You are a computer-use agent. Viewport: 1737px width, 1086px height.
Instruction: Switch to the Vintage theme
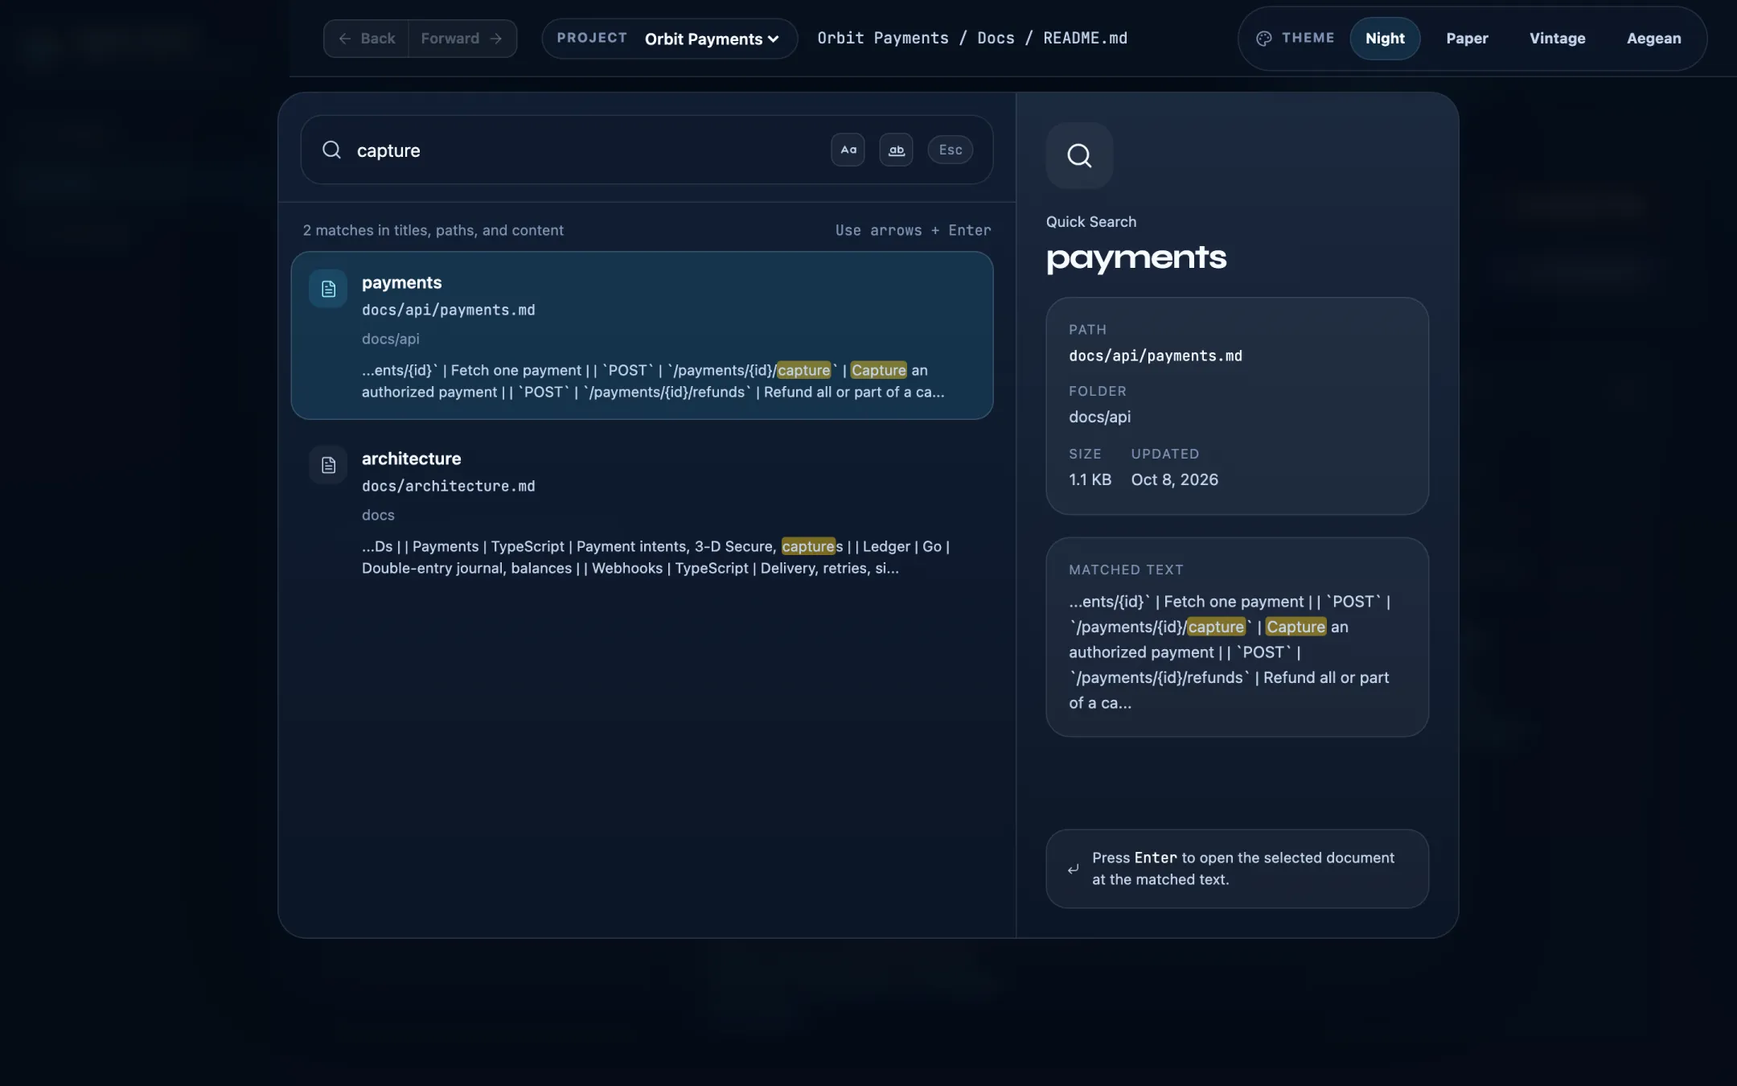tap(1557, 39)
